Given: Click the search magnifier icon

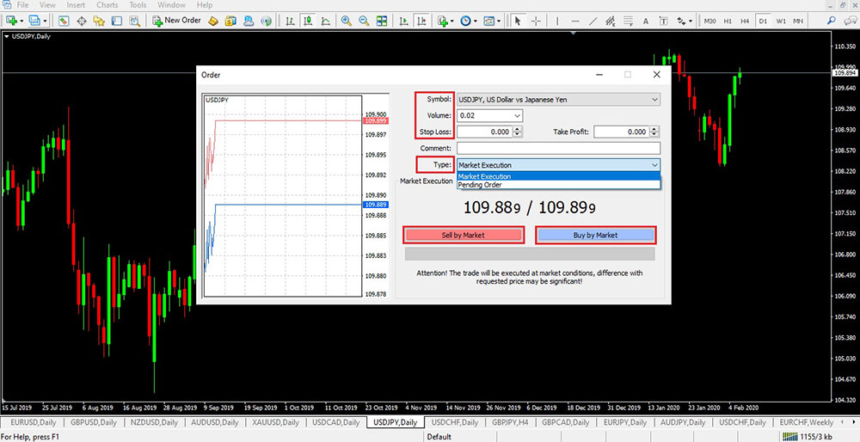Looking at the screenshot, I should point(832,21).
